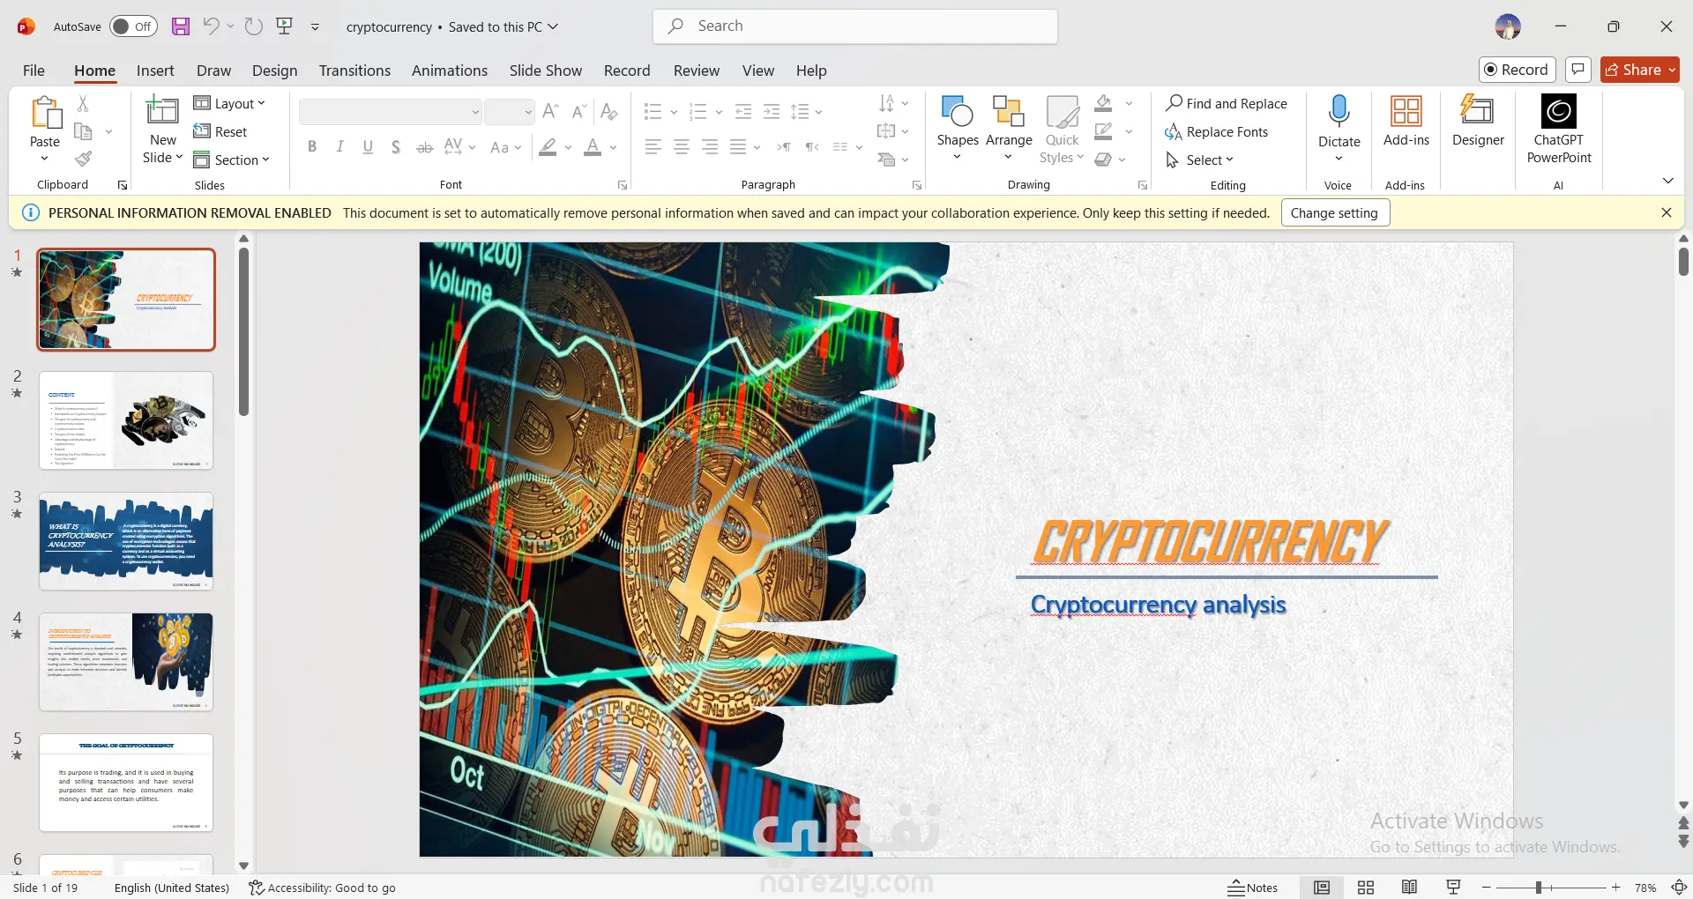Open the Layout dropdown

(229, 103)
